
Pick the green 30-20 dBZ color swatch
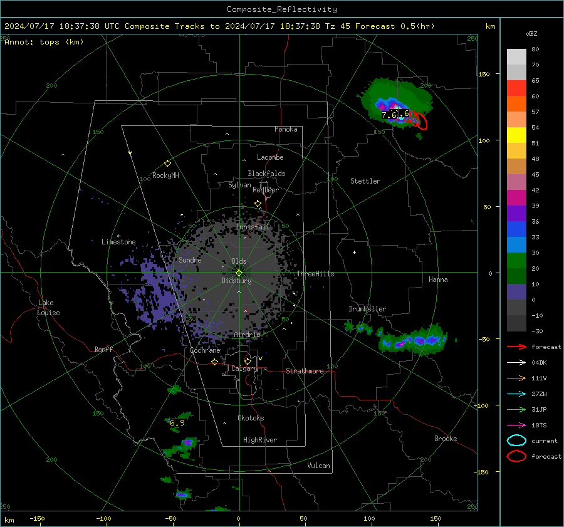click(x=516, y=261)
